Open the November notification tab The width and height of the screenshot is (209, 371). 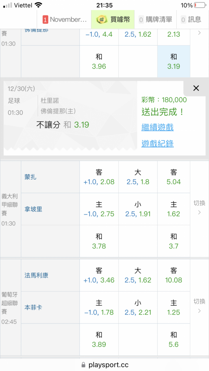pyautogui.click(x=64, y=19)
